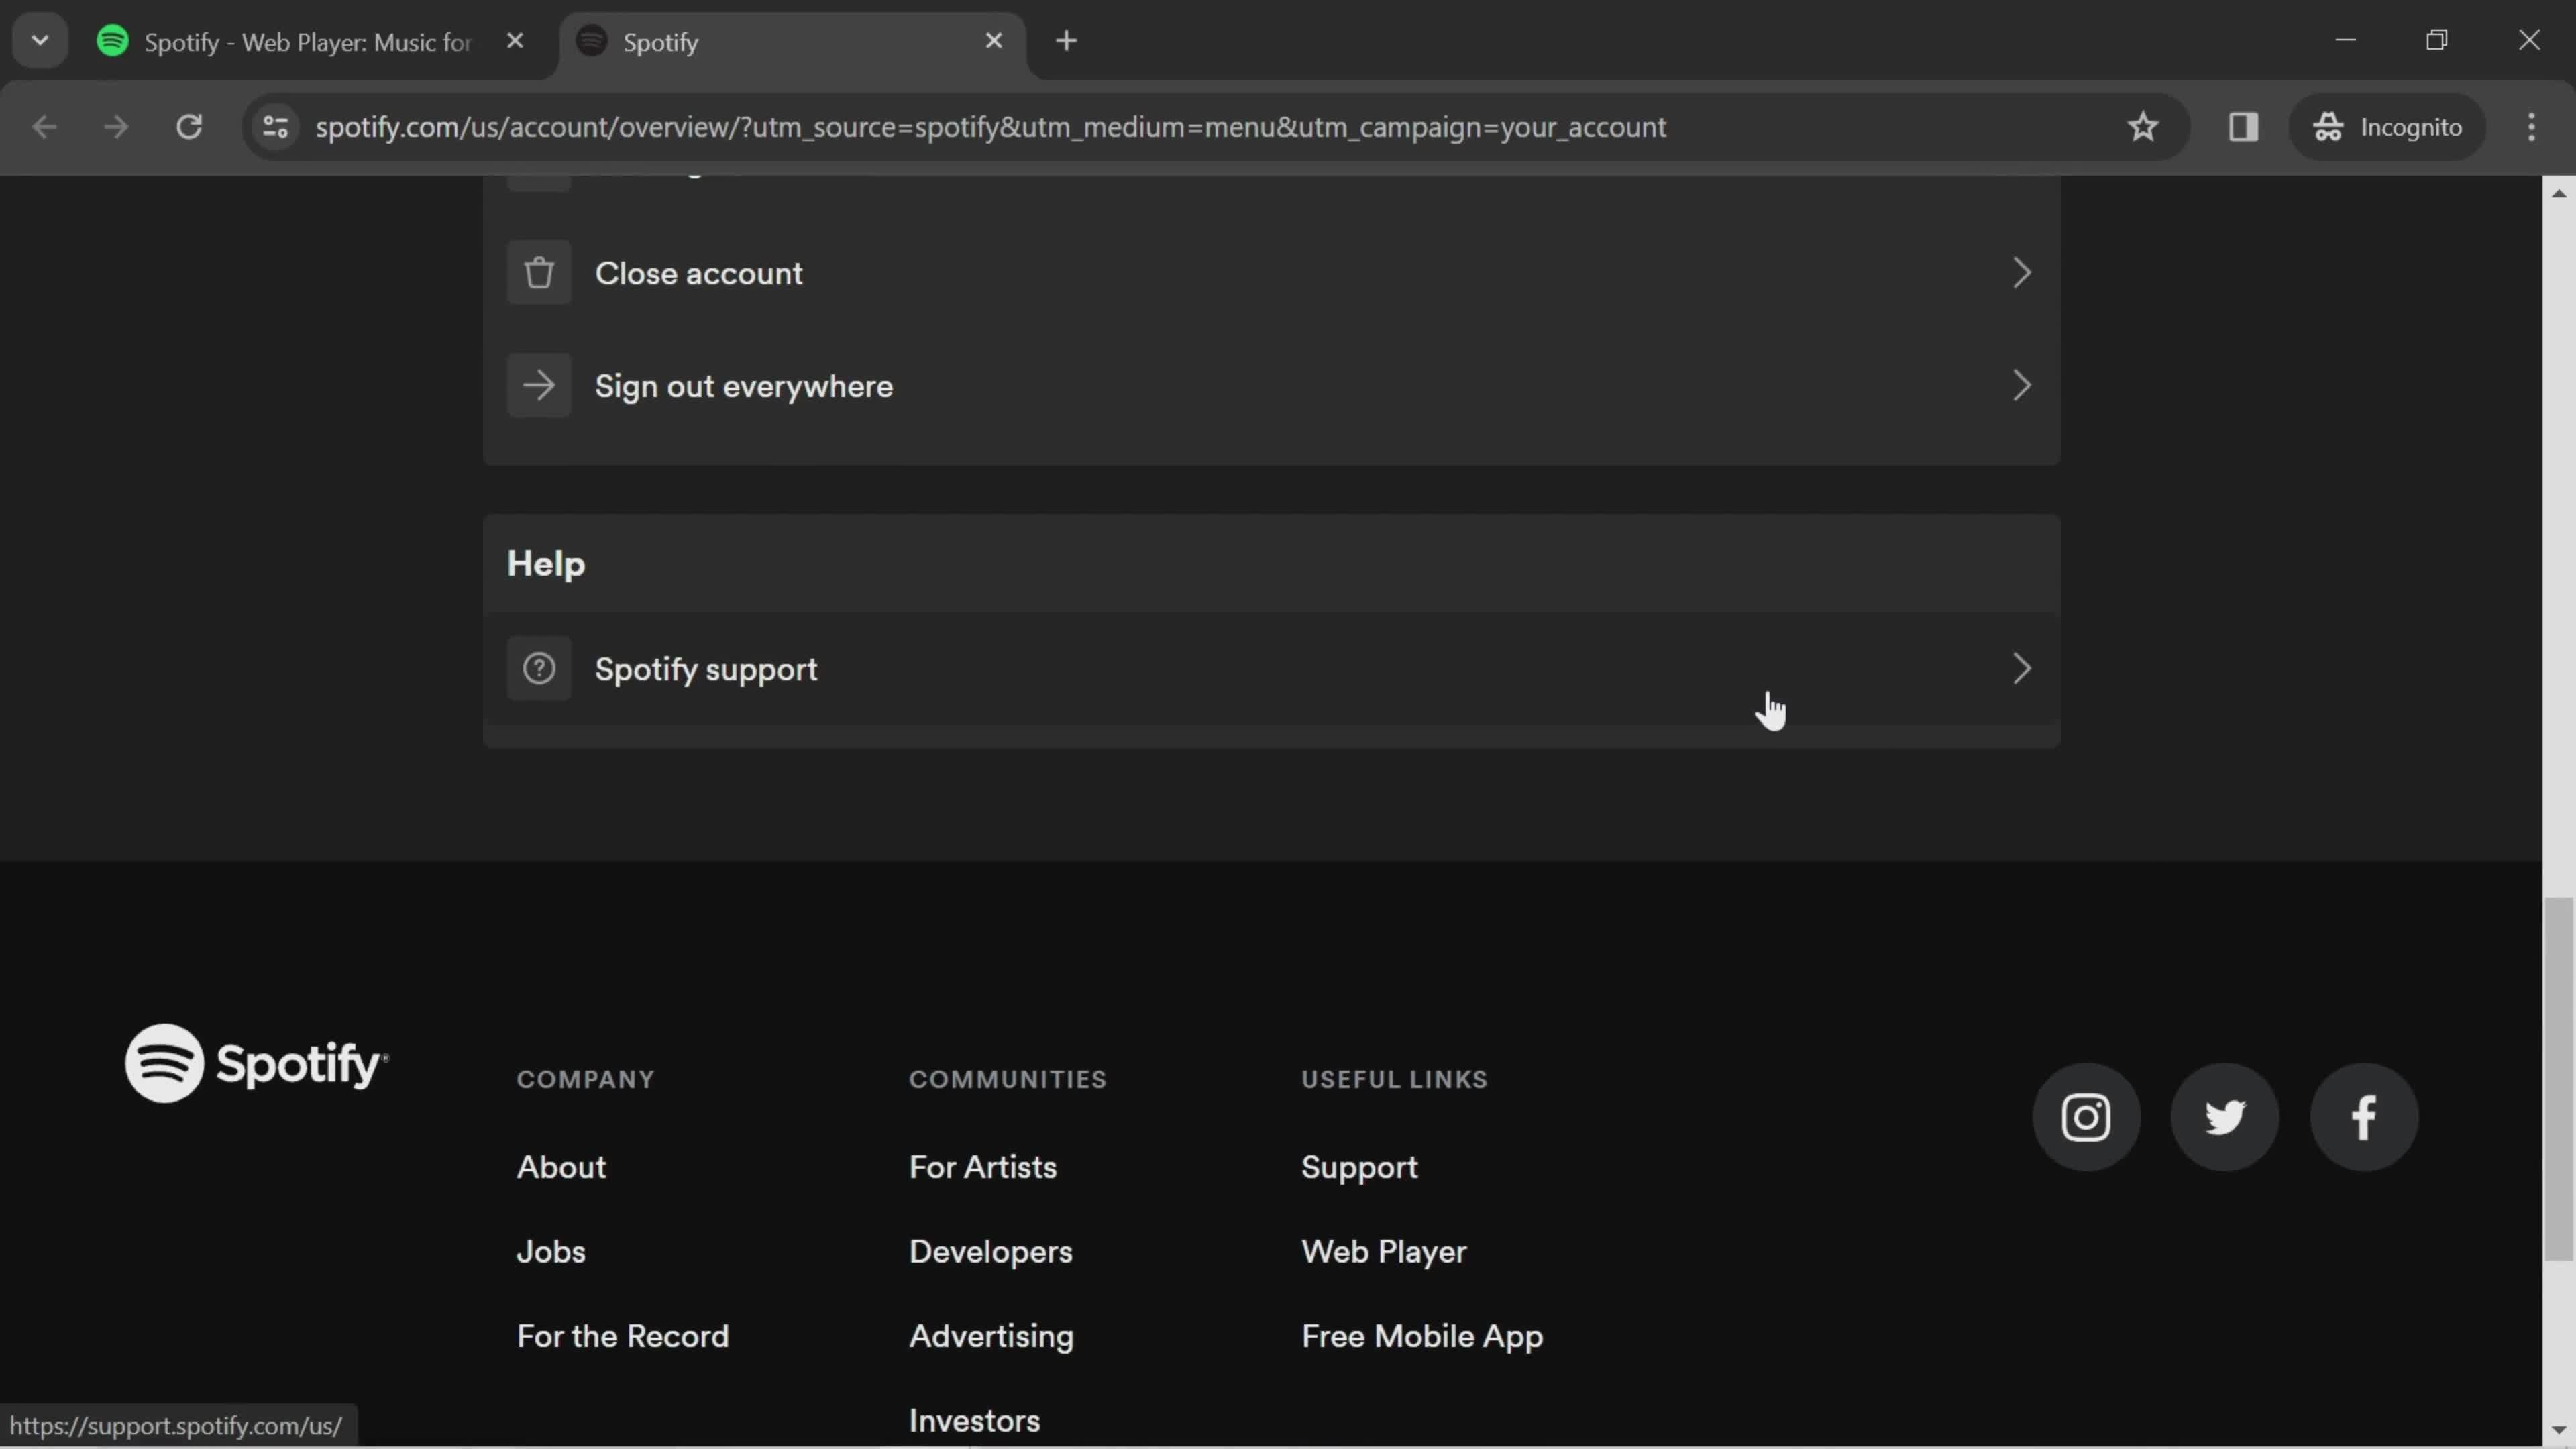Screen dimensions: 2576x1449
Task: Open the About footer link
Action: coord(561,1167)
